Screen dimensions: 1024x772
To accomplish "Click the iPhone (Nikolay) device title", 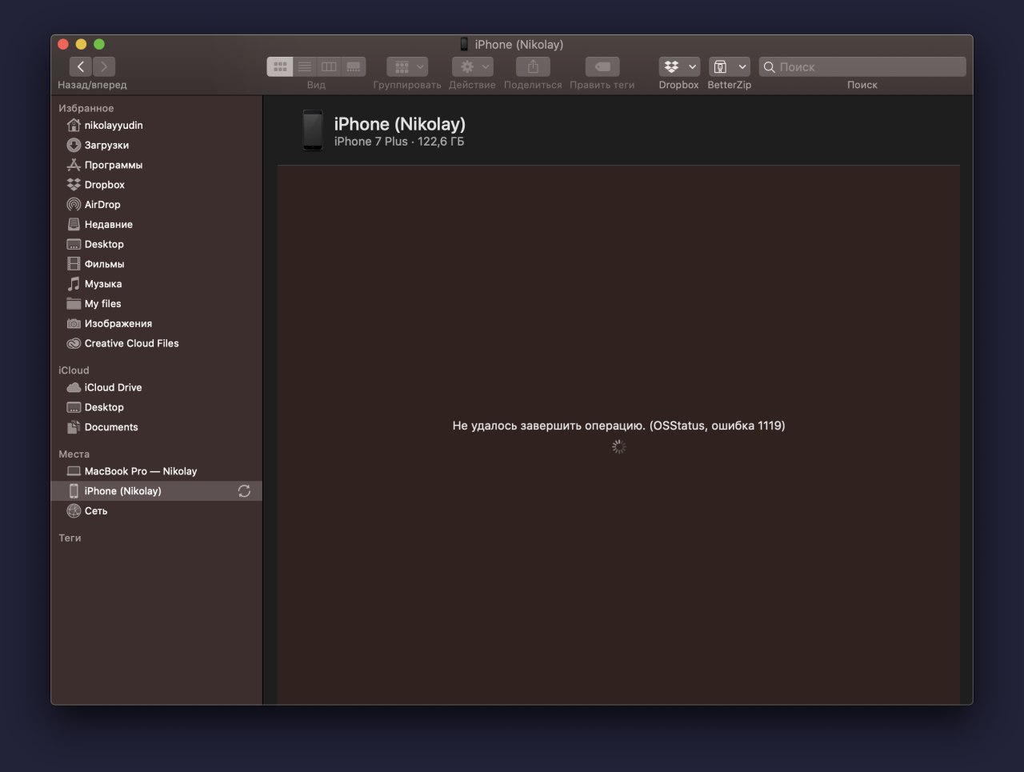I will point(399,124).
